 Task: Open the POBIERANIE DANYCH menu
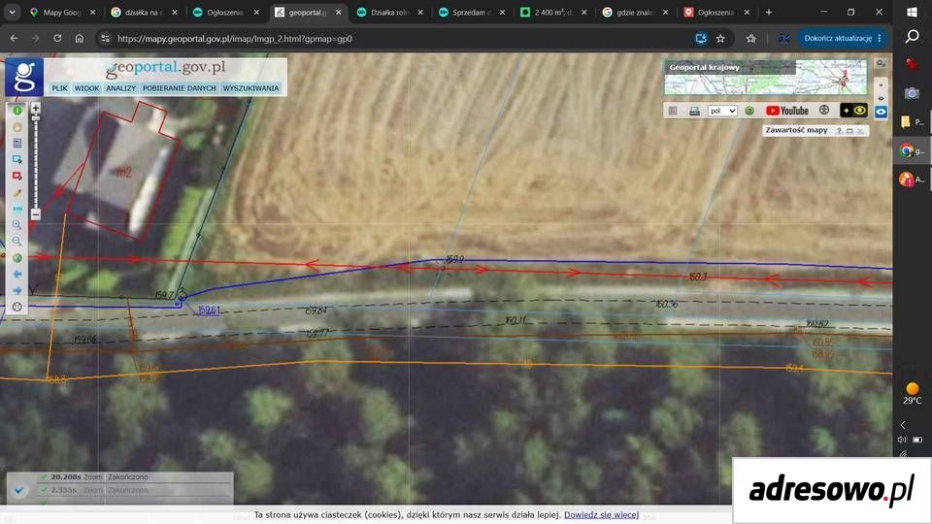pyautogui.click(x=179, y=88)
